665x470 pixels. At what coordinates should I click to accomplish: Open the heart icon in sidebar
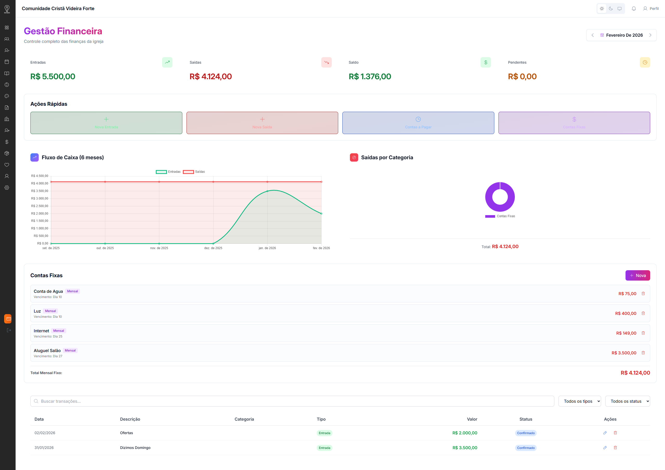[7, 165]
